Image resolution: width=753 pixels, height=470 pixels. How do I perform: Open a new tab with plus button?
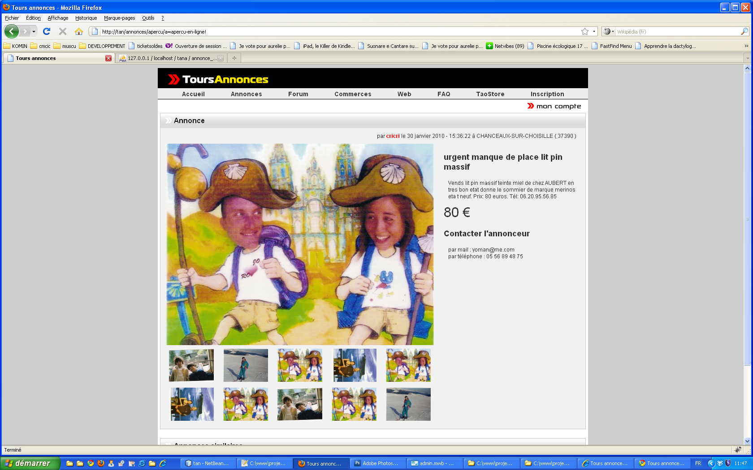pyautogui.click(x=234, y=58)
